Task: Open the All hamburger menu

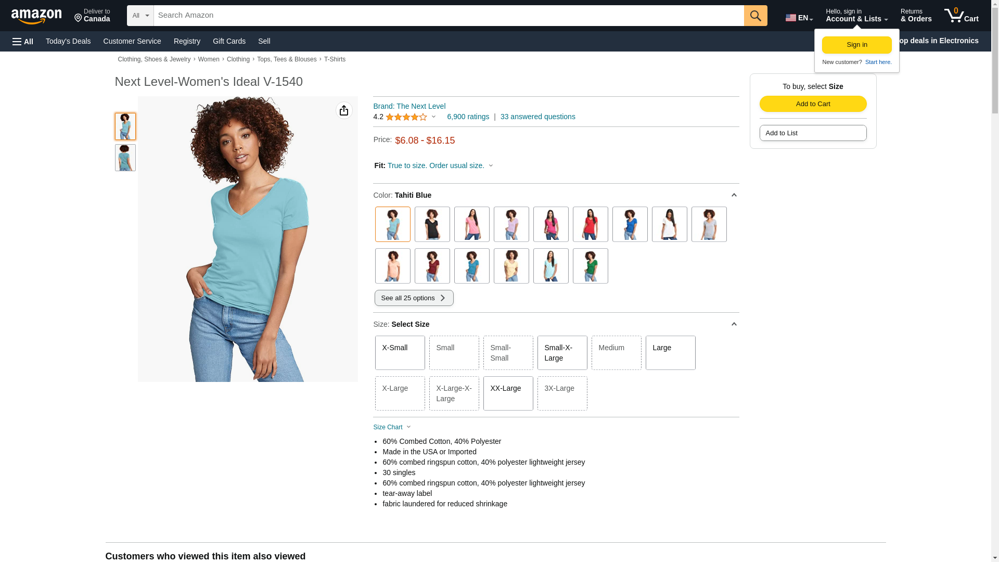Action: click(x=23, y=41)
